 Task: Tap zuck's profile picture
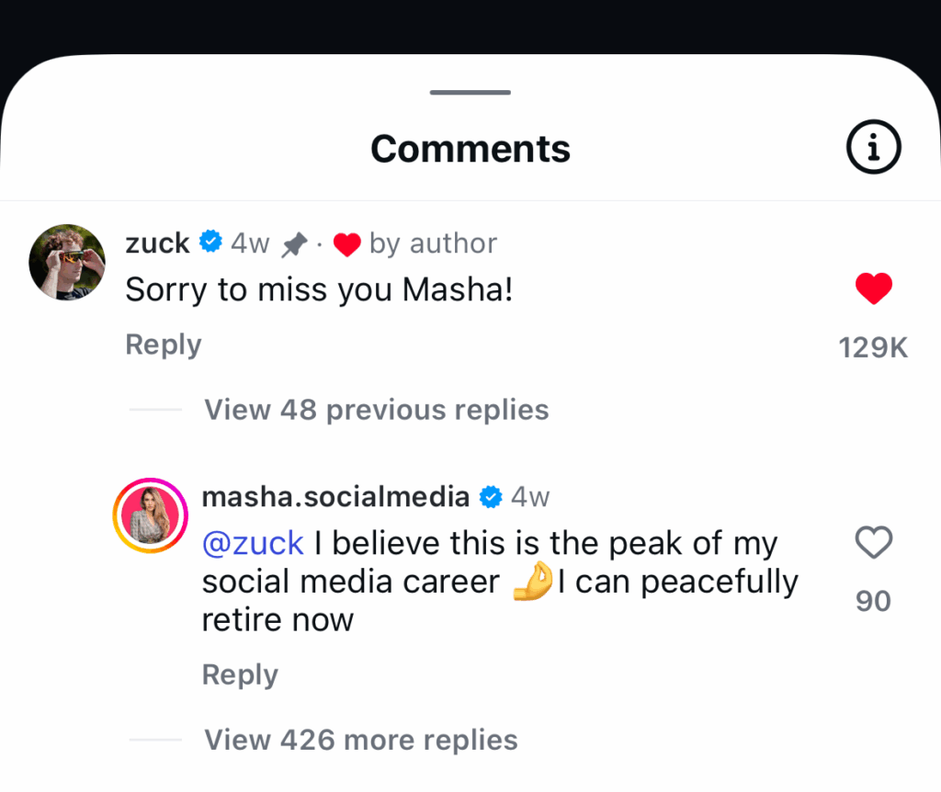coord(67,262)
